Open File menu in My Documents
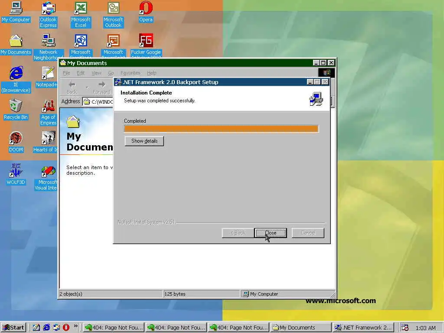 click(66, 73)
